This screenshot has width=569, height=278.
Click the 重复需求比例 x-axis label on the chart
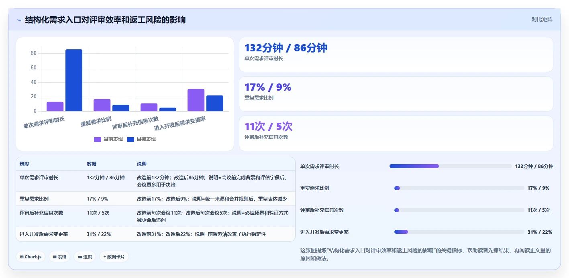[96, 122]
